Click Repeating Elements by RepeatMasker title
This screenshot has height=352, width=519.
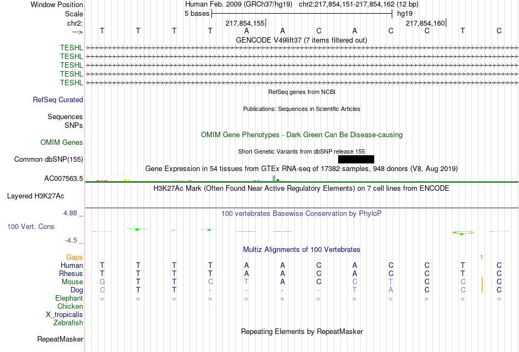click(x=302, y=331)
